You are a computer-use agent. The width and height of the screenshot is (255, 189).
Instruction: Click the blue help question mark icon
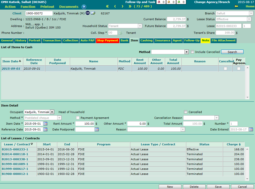[84, 7]
